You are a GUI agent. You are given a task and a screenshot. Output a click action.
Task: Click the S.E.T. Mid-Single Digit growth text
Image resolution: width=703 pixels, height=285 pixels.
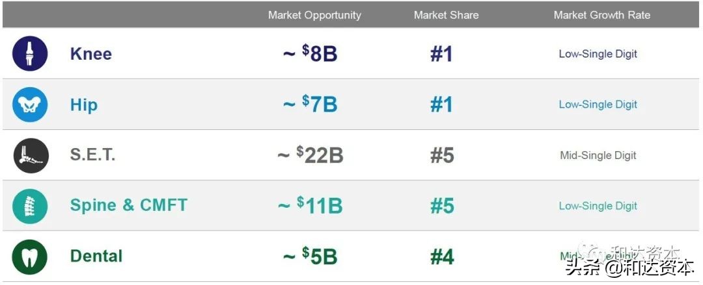(598, 155)
